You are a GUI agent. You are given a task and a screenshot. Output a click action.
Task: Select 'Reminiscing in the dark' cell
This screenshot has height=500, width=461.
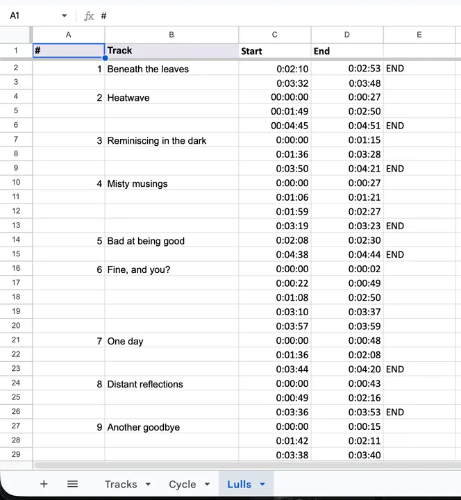pos(171,140)
